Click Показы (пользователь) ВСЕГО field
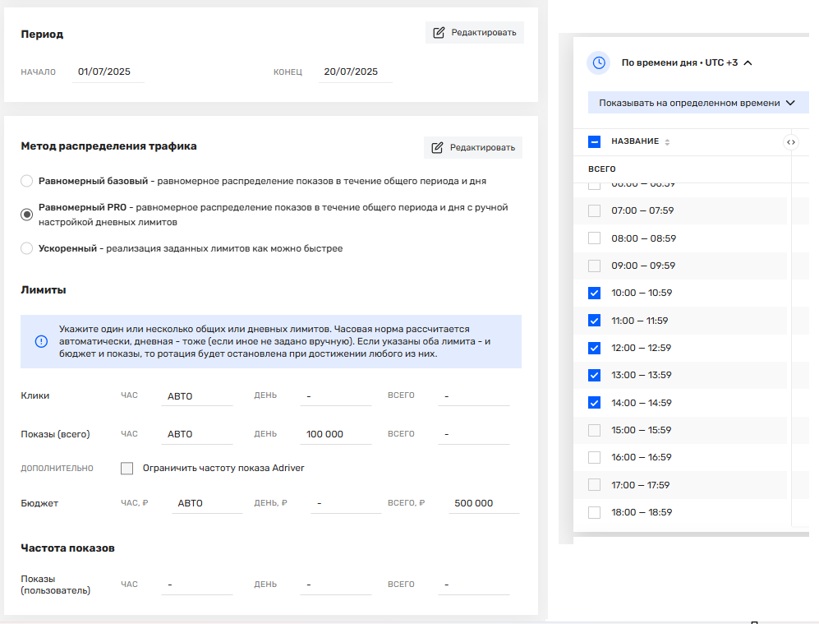 (474, 585)
